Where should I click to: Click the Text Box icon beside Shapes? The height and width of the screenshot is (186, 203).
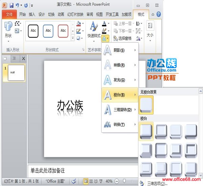tap(17, 31)
